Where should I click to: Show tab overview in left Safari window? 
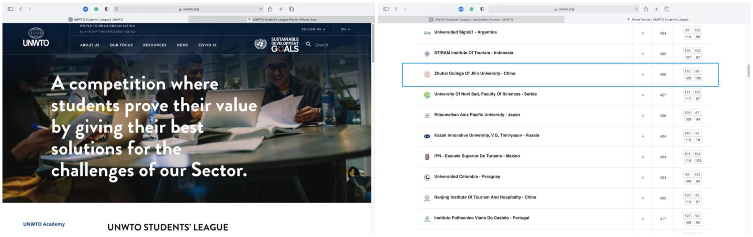tap(291, 9)
